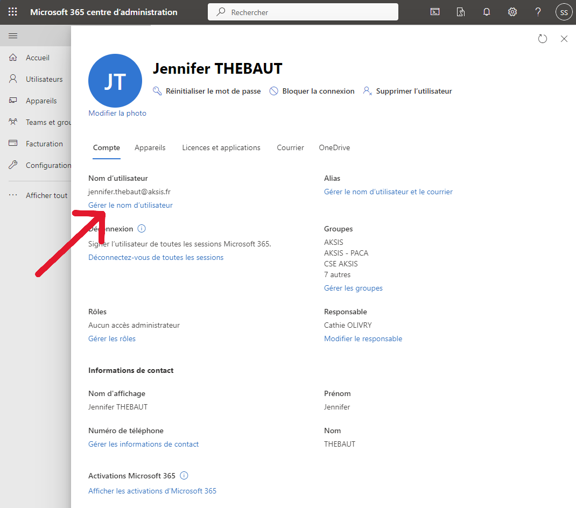Expand Teams et groupes in sidebar
This screenshot has width=576, height=508.
coord(48,122)
